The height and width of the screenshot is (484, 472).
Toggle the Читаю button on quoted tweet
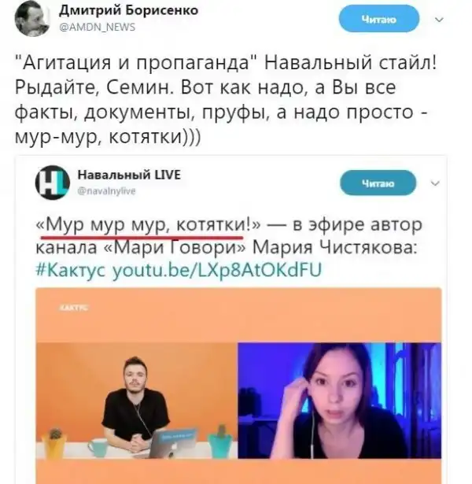point(378,183)
